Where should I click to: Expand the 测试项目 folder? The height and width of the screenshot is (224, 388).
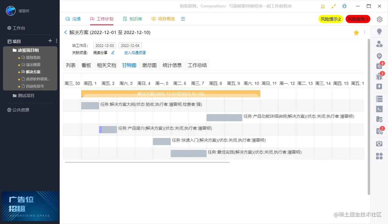24,96
